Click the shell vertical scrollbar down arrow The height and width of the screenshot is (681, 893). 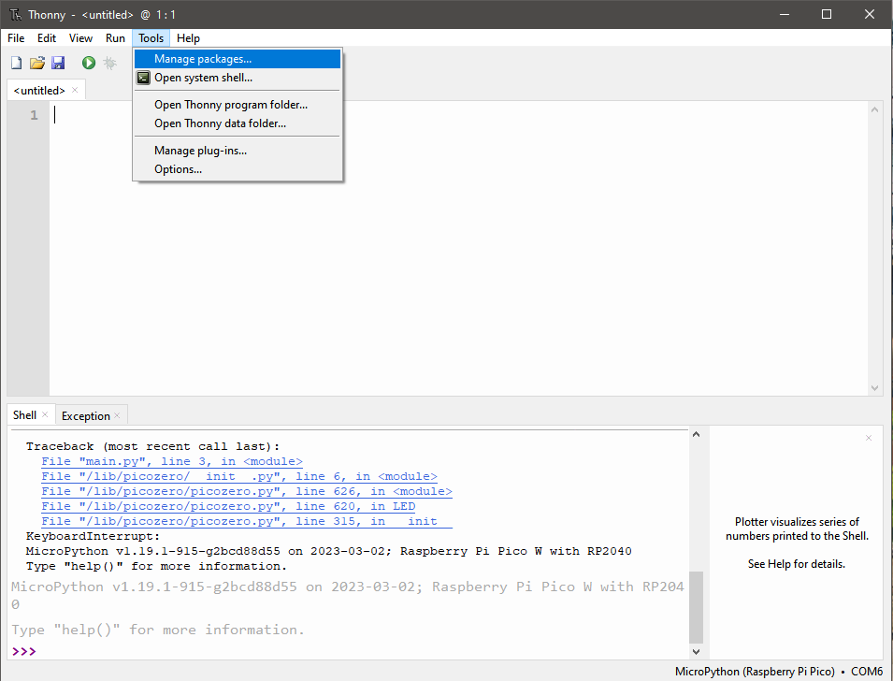(695, 650)
